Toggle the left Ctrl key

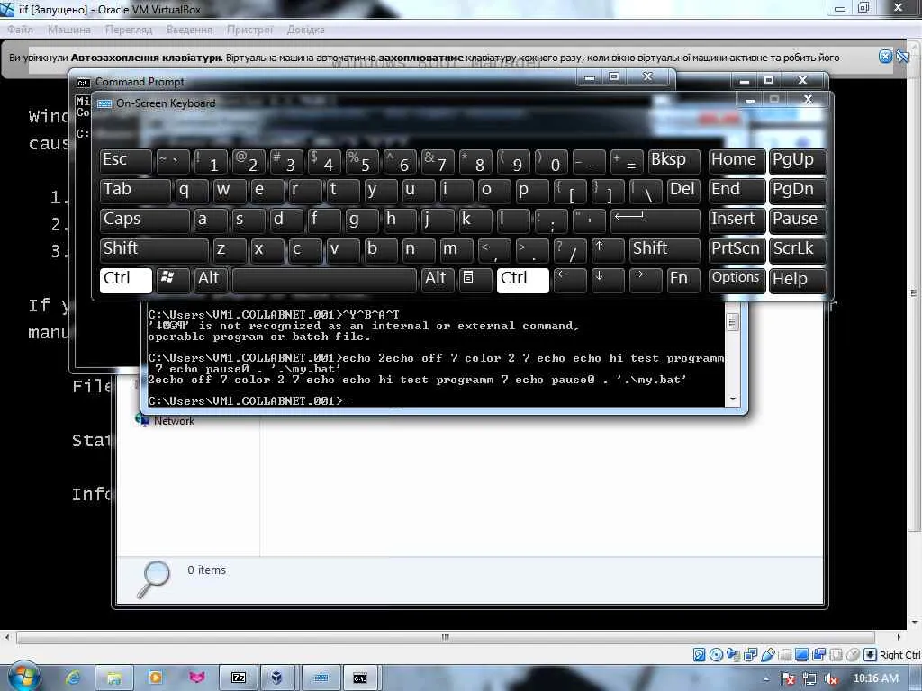[x=126, y=280]
